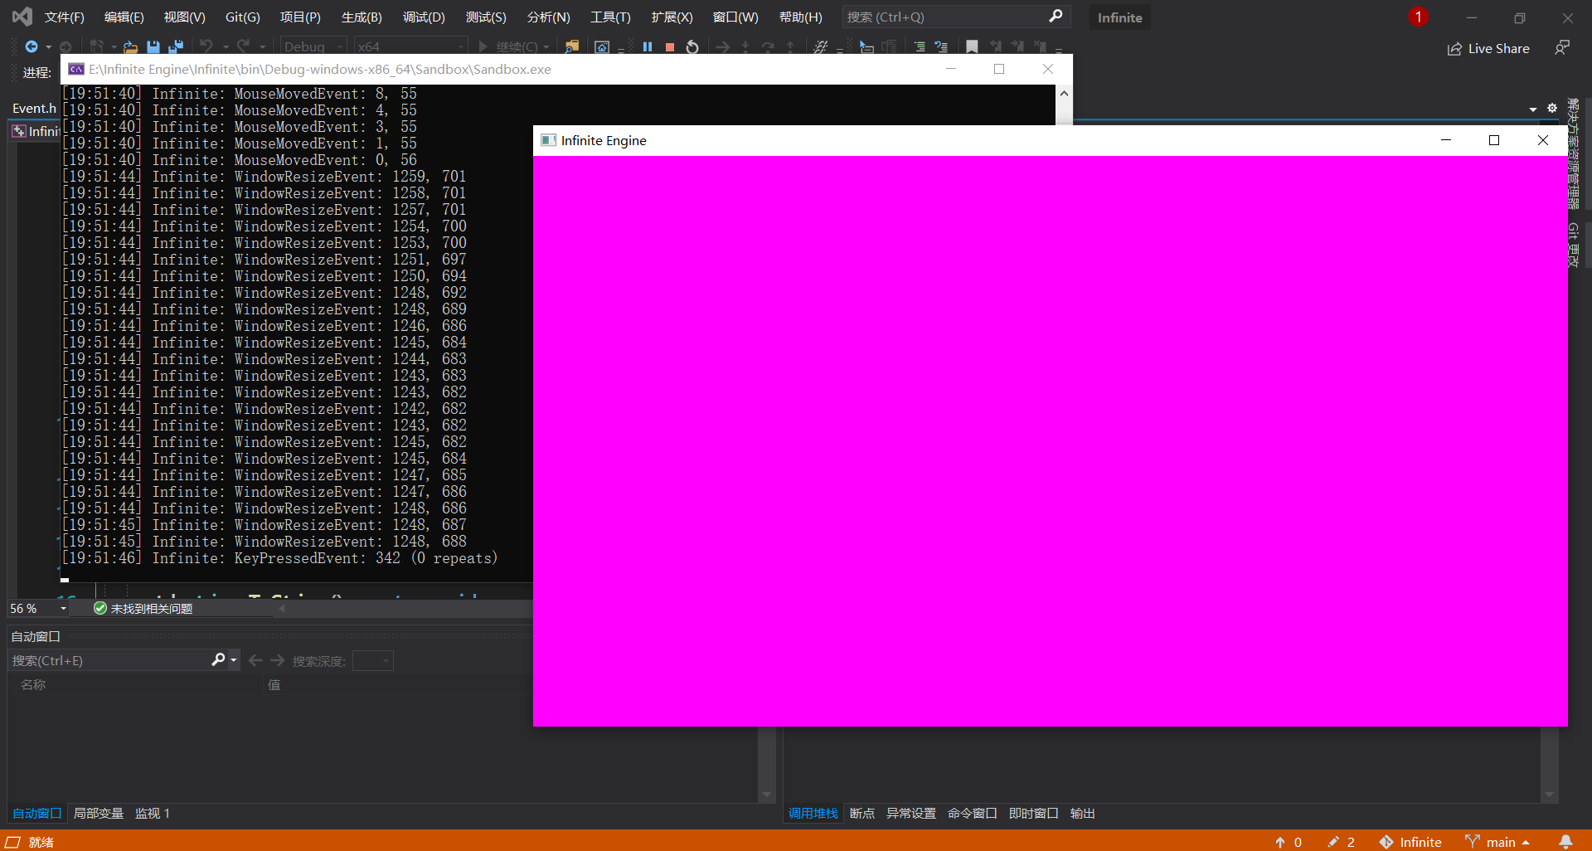This screenshot has height=851, width=1592.
Task: Select the 自动窗口 tab
Action: (37, 814)
